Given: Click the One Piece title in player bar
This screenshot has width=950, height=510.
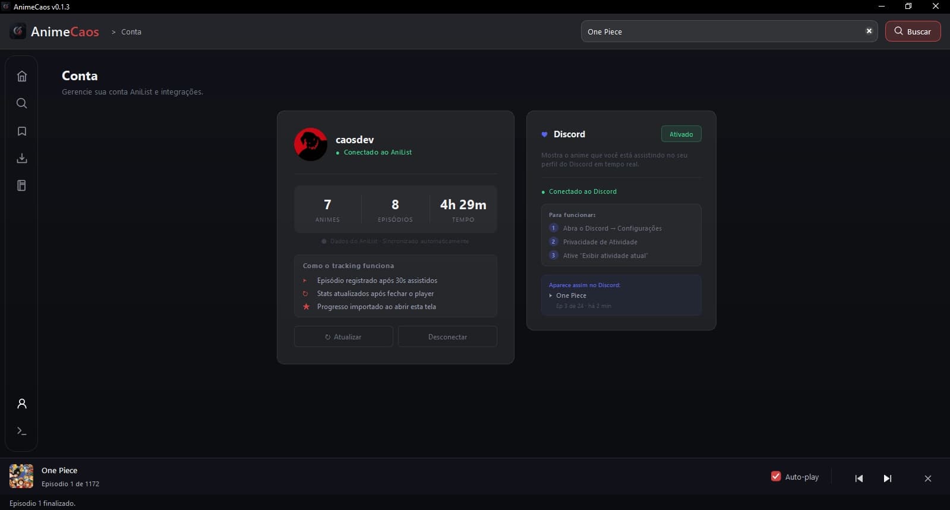Looking at the screenshot, I should (59, 470).
